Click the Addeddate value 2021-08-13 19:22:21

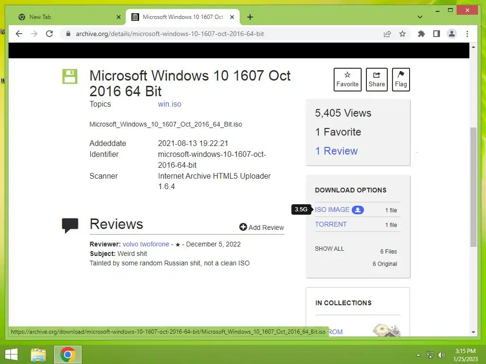point(193,143)
